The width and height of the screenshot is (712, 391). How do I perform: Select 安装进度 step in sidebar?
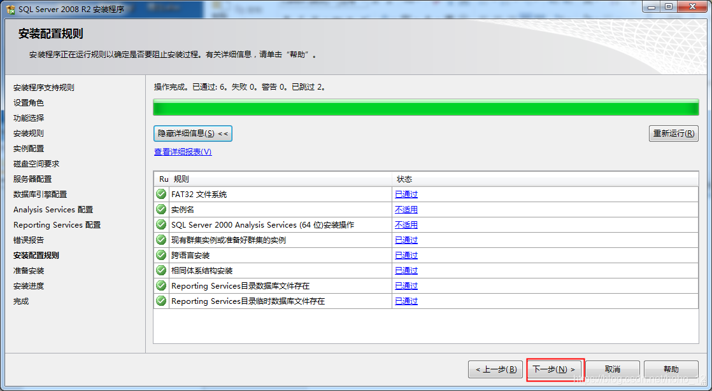pos(29,285)
